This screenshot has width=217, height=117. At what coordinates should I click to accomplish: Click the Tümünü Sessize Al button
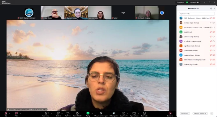pyautogui.click(x=200, y=114)
